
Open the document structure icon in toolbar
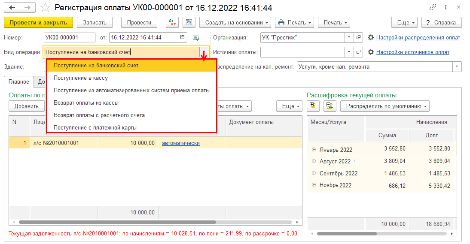pos(189,22)
